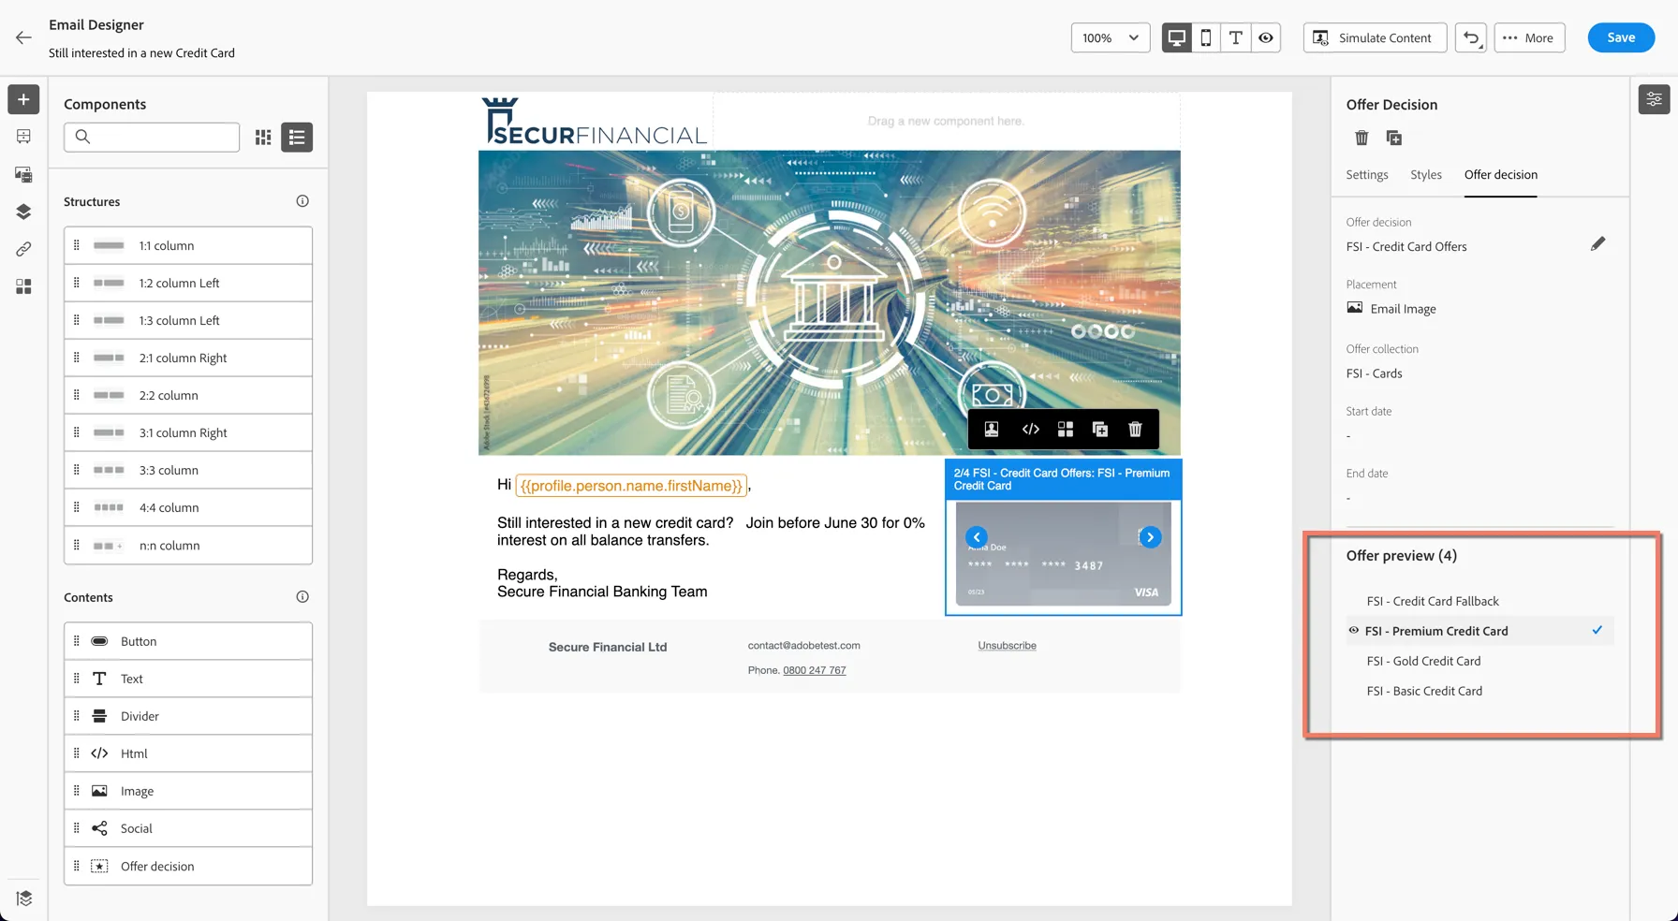Screen dimensions: 1678x921
Task: Select the Offer decision content component
Action: click(188, 866)
